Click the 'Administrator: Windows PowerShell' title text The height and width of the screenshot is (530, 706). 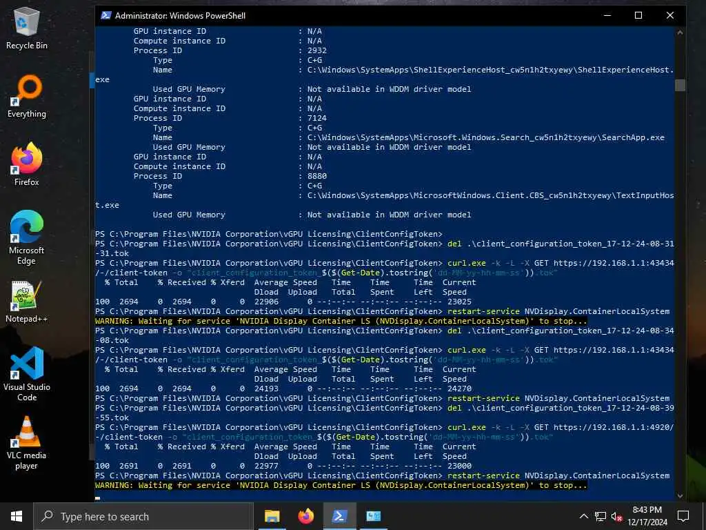180,15
